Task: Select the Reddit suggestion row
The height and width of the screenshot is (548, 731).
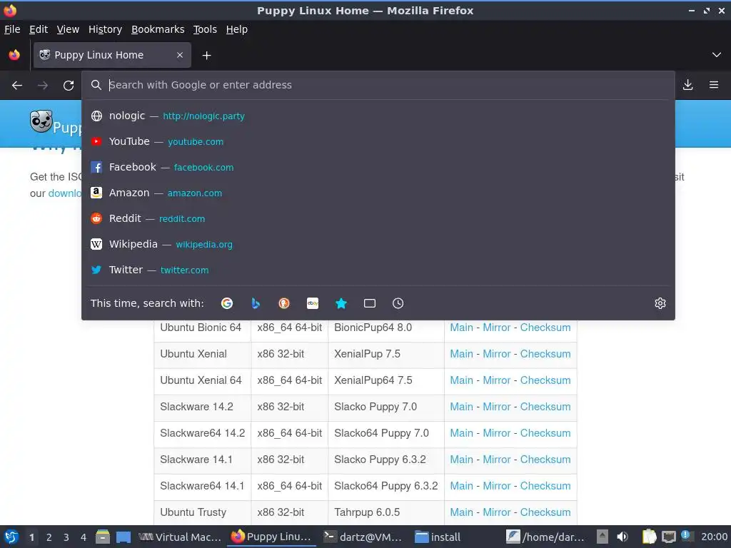Action: 378,218
